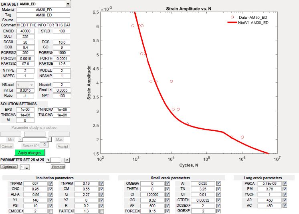Screen dimensions: 299x214
Task: Enable the PARTEXP checkbox
Action: (x=101, y=211)
